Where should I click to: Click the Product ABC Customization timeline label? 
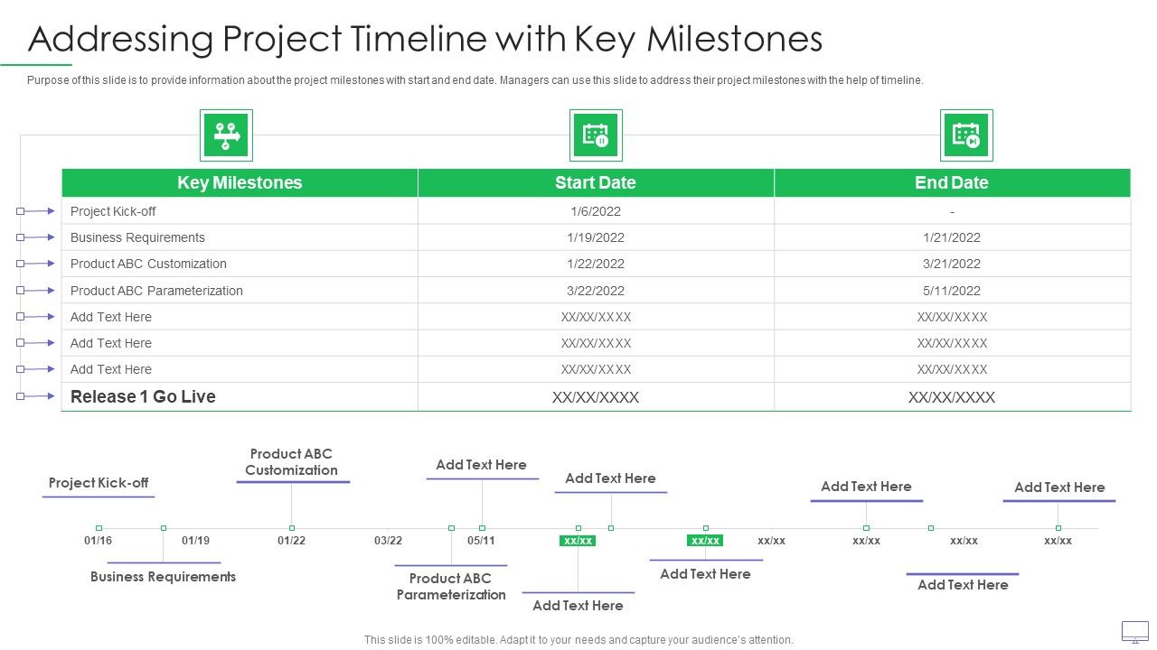pos(291,462)
